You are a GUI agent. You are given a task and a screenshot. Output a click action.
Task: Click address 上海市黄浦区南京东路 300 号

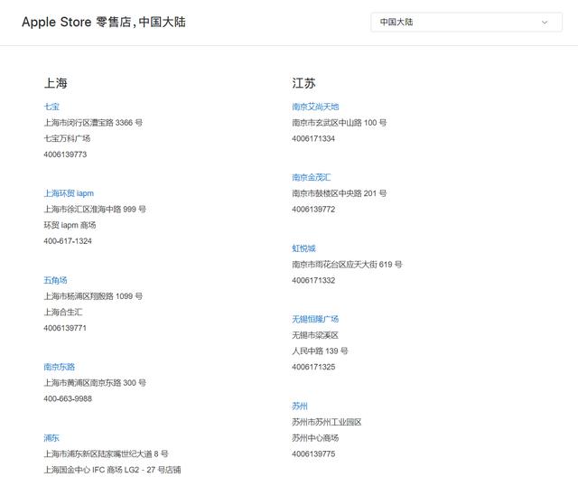(95, 383)
